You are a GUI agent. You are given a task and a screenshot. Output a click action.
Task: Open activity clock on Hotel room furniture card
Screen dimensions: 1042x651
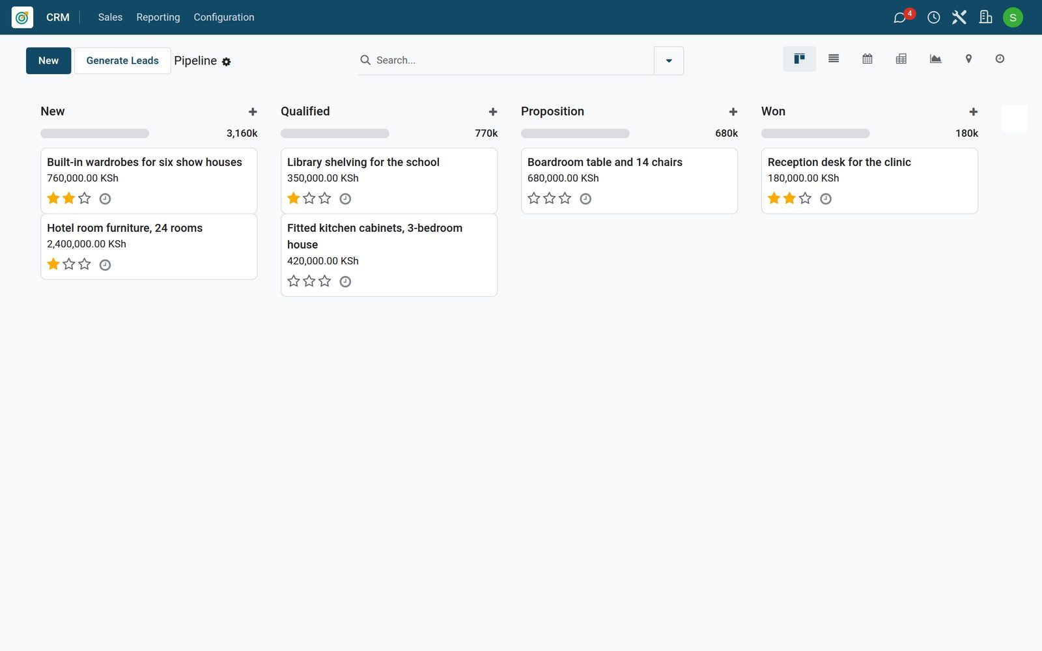pyautogui.click(x=105, y=265)
